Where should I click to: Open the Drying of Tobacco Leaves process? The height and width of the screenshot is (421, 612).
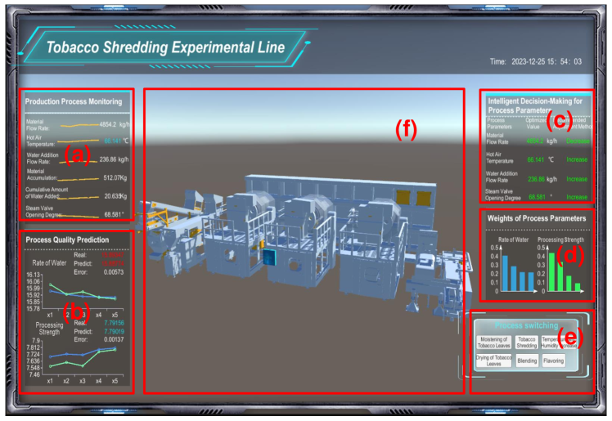(493, 361)
